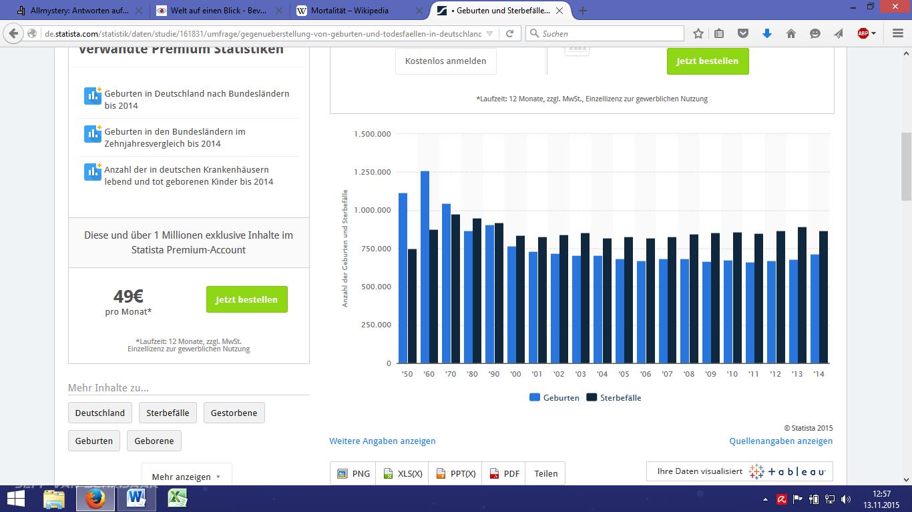This screenshot has width=912, height=512.
Task: Click Weitere Angaben anzeigen link
Action: pos(383,441)
